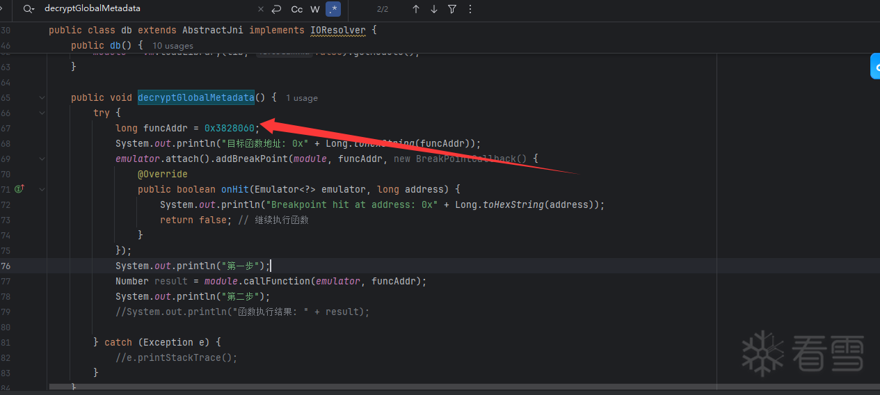
Task: Click the callFunction call on line 77
Action: tap(276, 281)
